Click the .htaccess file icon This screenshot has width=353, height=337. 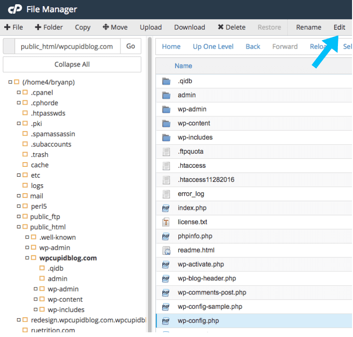[166, 166]
